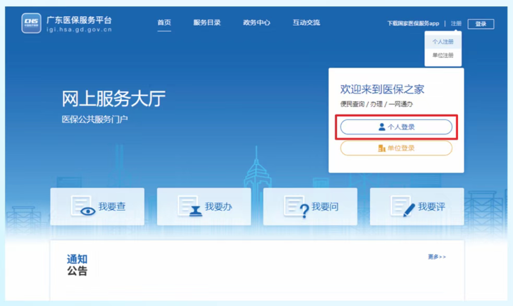Expand the 注册 dropdown in header
The width and height of the screenshot is (513, 306).
(x=456, y=24)
